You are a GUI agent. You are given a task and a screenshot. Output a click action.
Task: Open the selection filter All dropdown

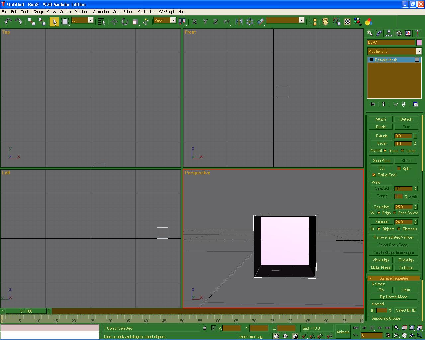[90, 20]
